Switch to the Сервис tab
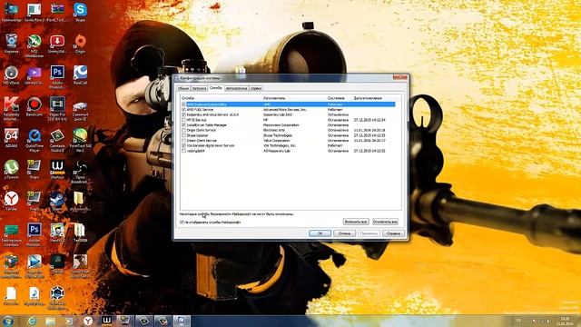The height and width of the screenshot is (327, 581). tap(256, 89)
